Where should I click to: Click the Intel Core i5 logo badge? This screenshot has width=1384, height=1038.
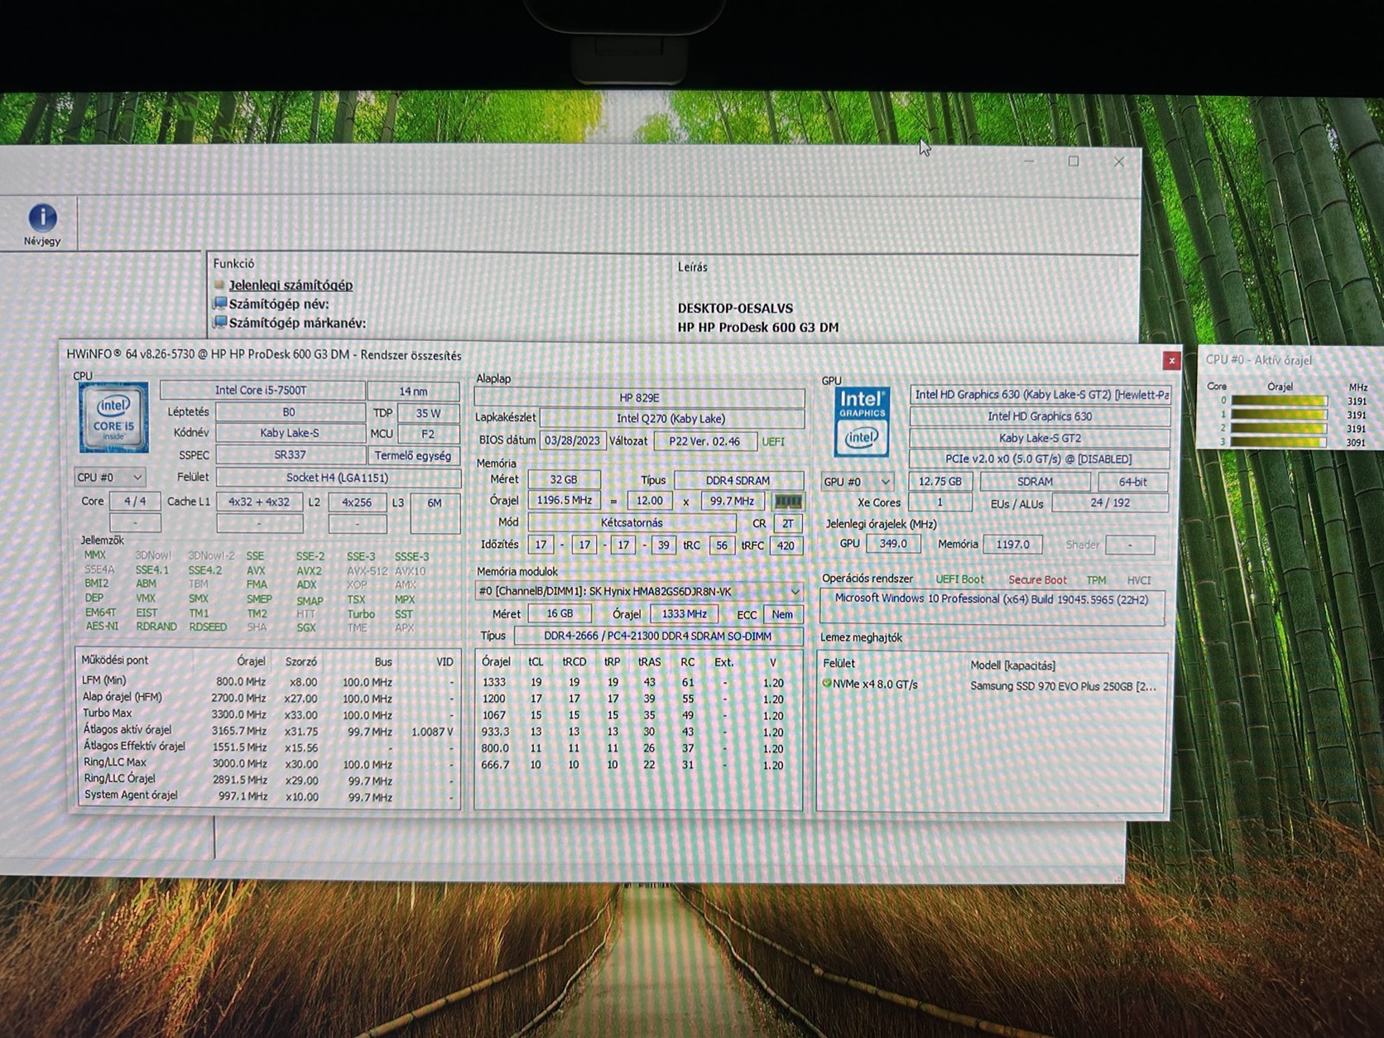point(113,417)
